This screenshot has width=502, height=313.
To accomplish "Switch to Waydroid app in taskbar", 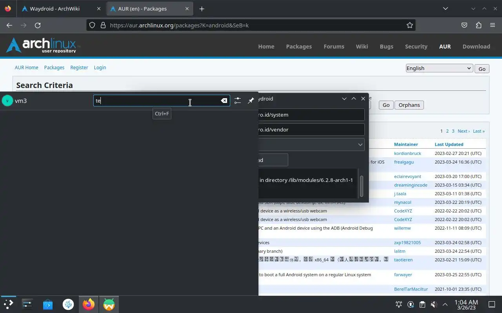I will [109, 304].
